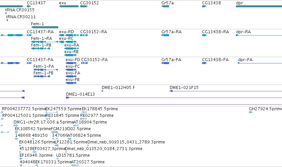The image size is (282, 167).
Task: Open EST EP16946.3prime
Action: point(36,155)
